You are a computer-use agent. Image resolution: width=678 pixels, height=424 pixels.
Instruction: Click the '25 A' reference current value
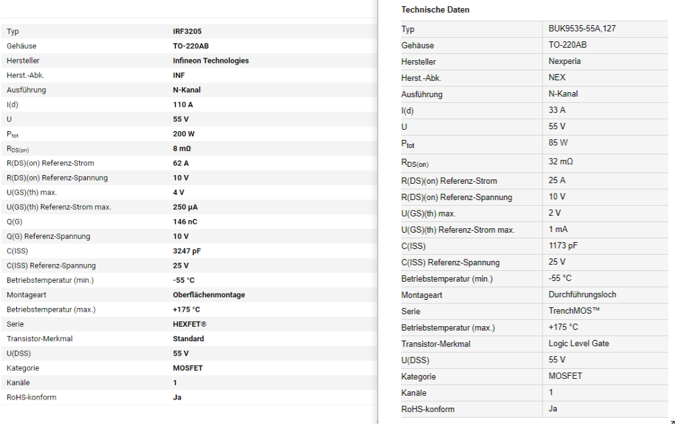(557, 180)
